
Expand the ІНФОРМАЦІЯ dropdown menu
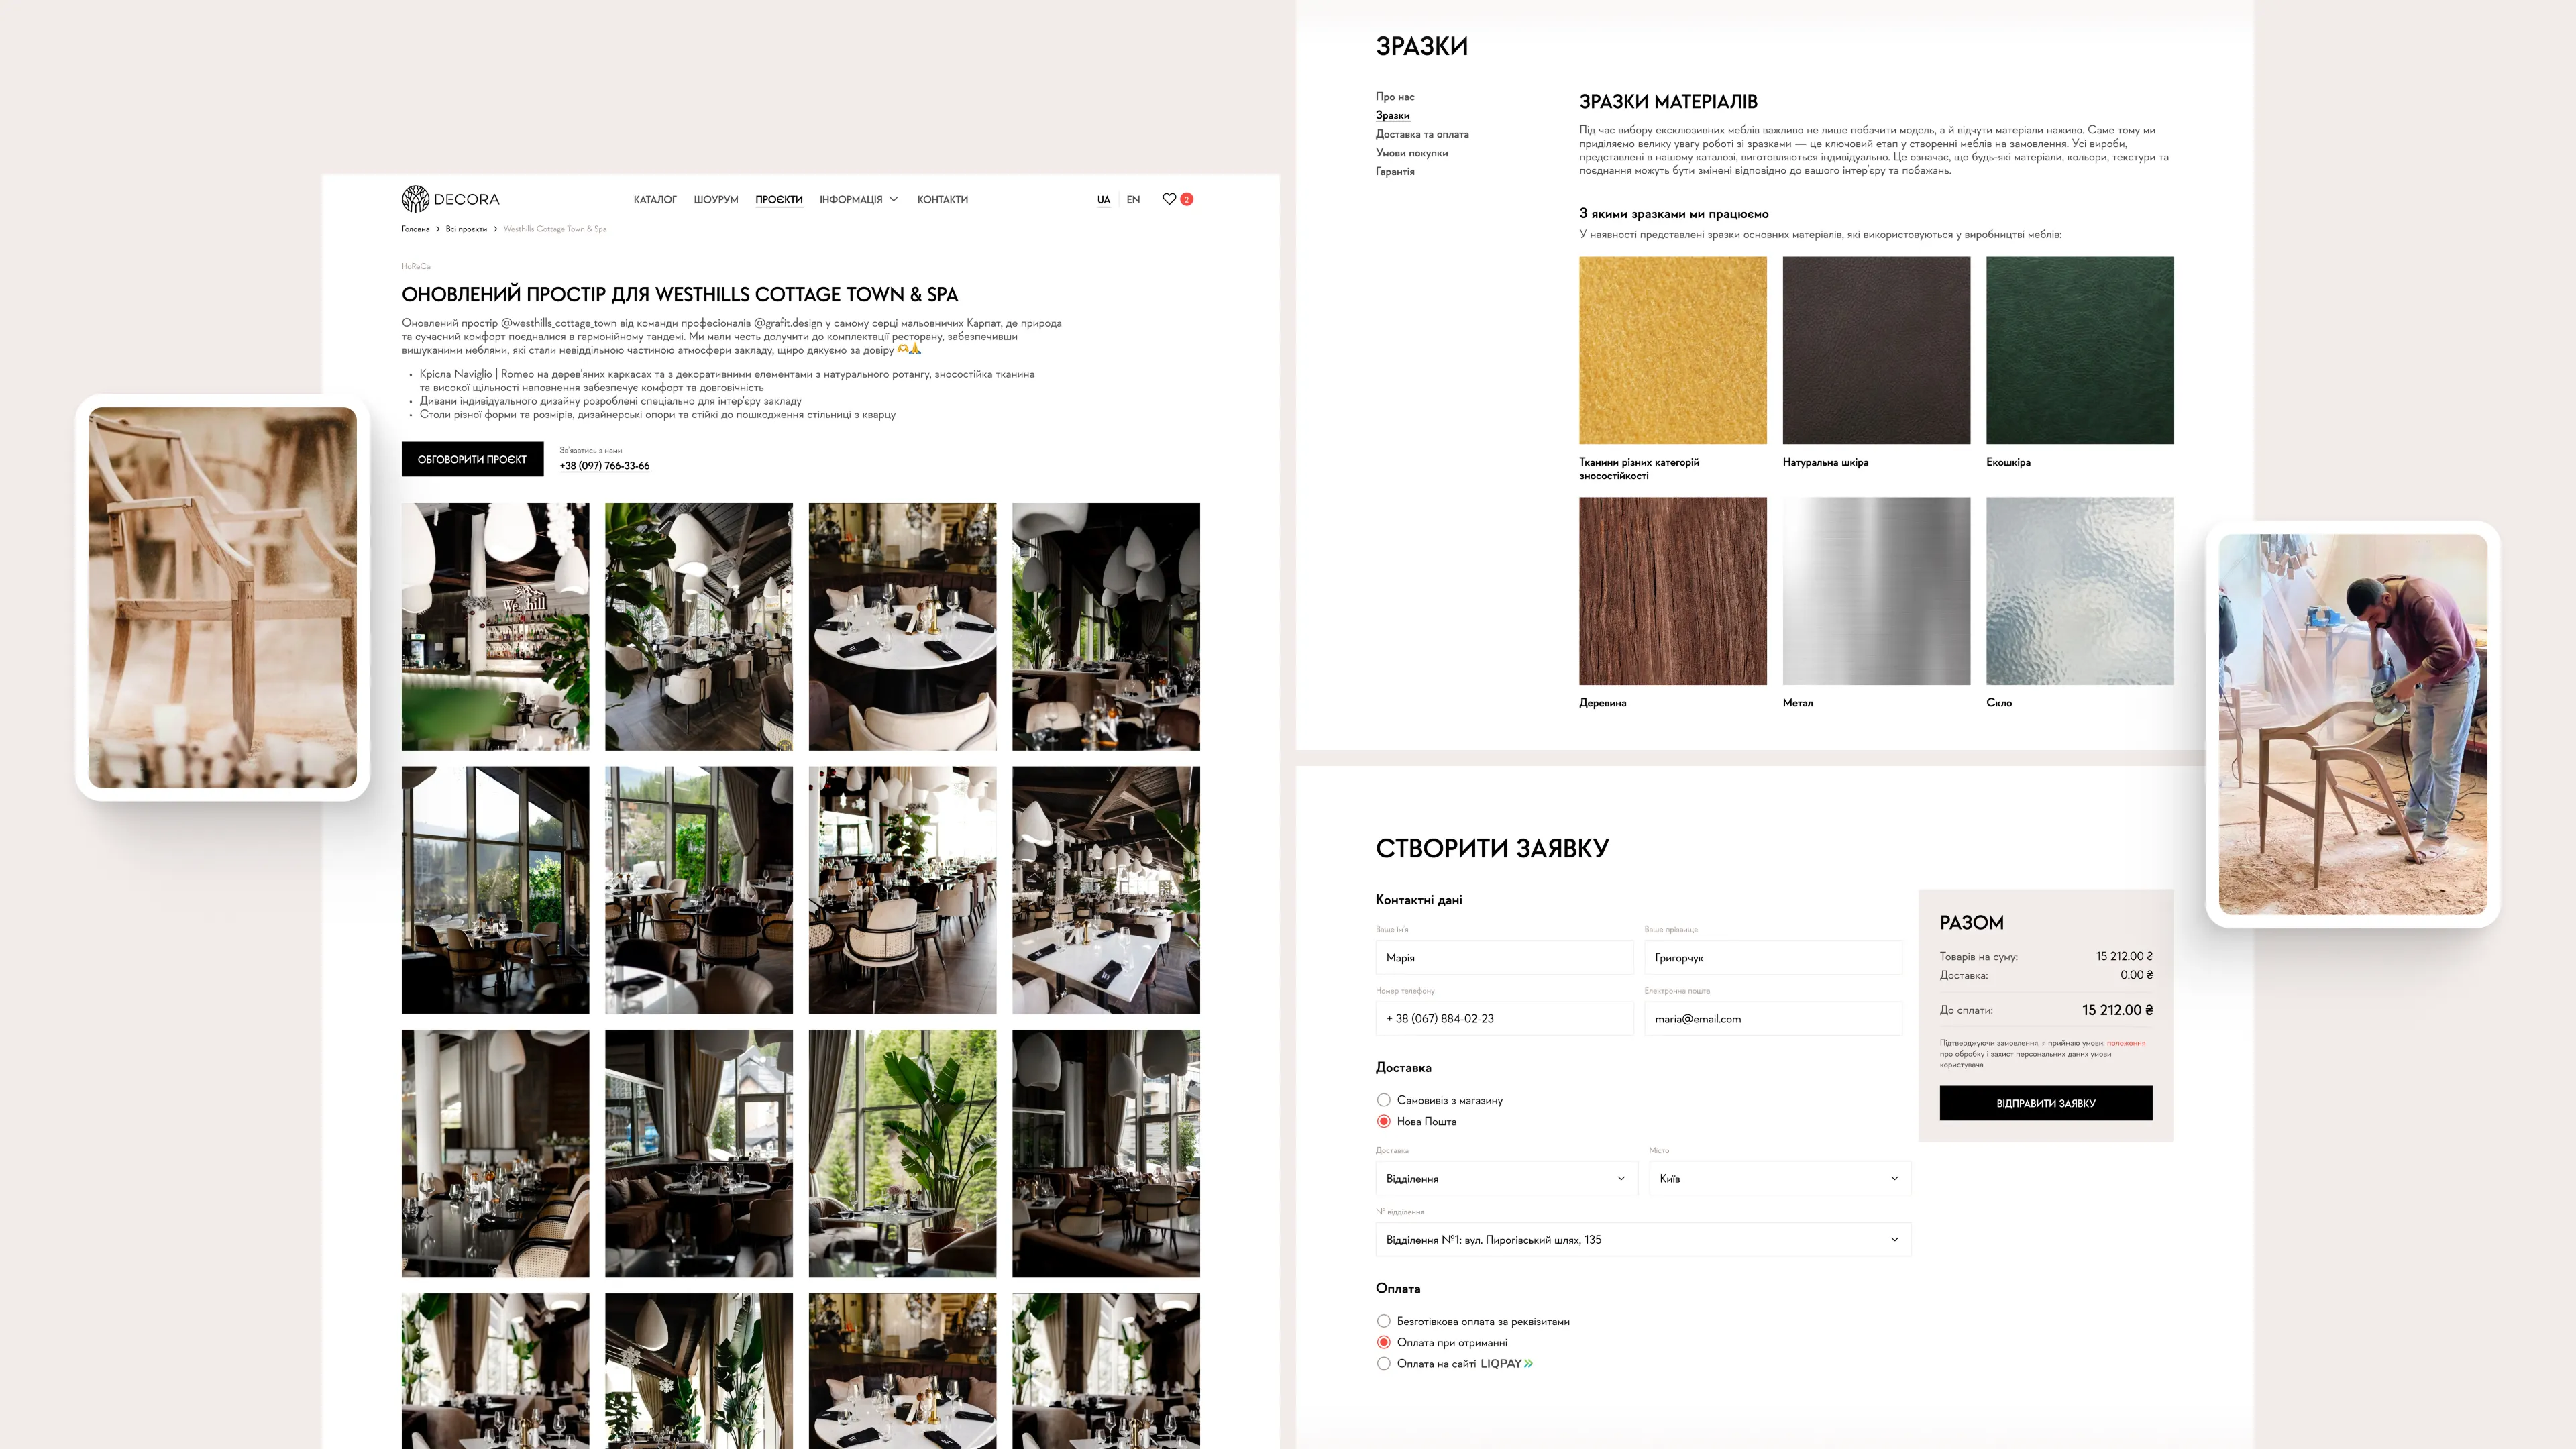(x=858, y=200)
